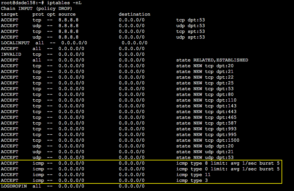Click 'icmp type 8 limit: avg 1/sec burst 5'
The image size is (294, 191).
pyautogui.click(x=228, y=163)
